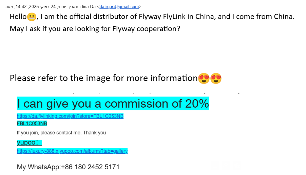The height and width of the screenshot is (175, 306).
Task: Open the luxury-888 yupoo albums link
Action: pos(72,151)
